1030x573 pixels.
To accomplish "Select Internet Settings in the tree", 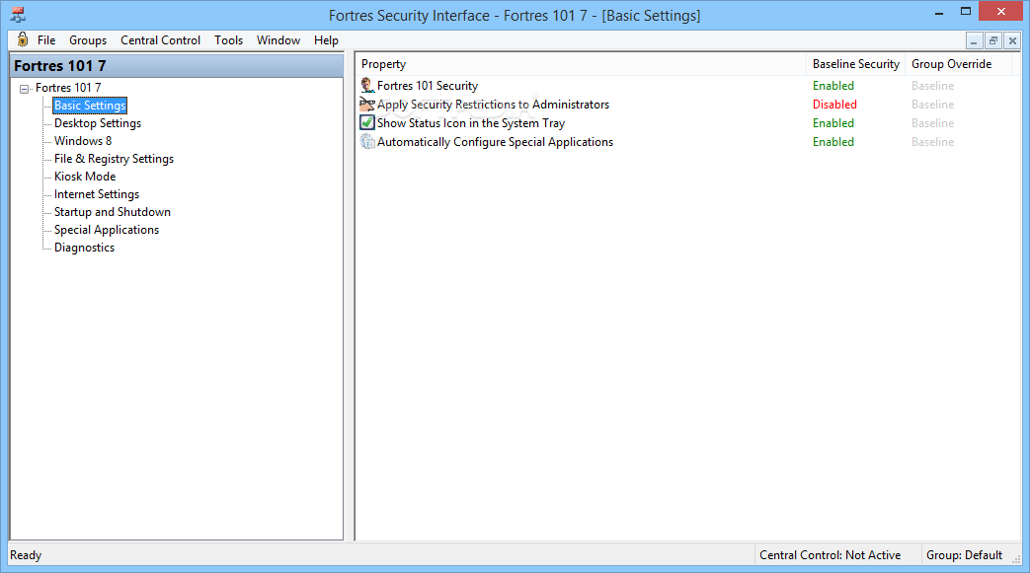I will [x=97, y=193].
